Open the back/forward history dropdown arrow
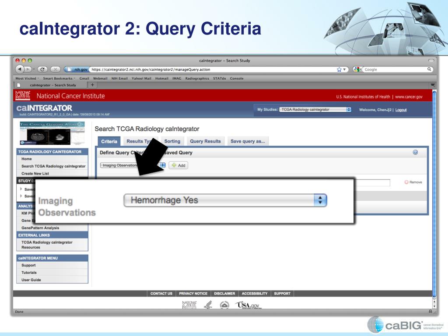Screen dimensions: 448x336 34,70
